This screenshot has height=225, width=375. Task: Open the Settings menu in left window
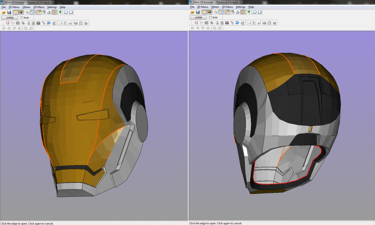coord(52,7)
